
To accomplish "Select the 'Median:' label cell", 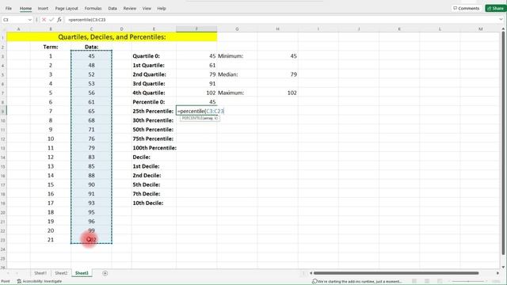I will click(237, 74).
